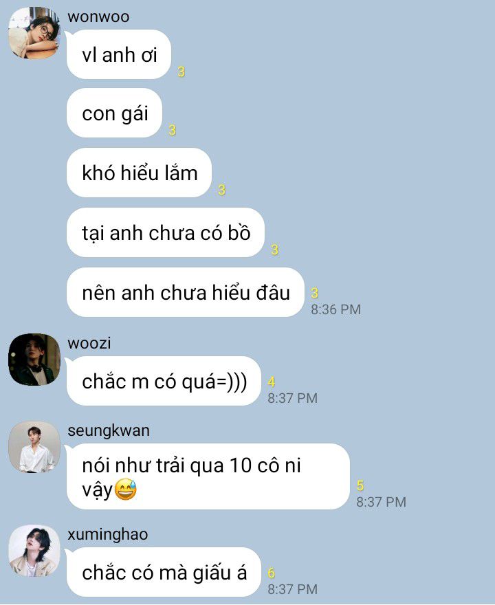Tap seungkwan's profile photo

34,447
